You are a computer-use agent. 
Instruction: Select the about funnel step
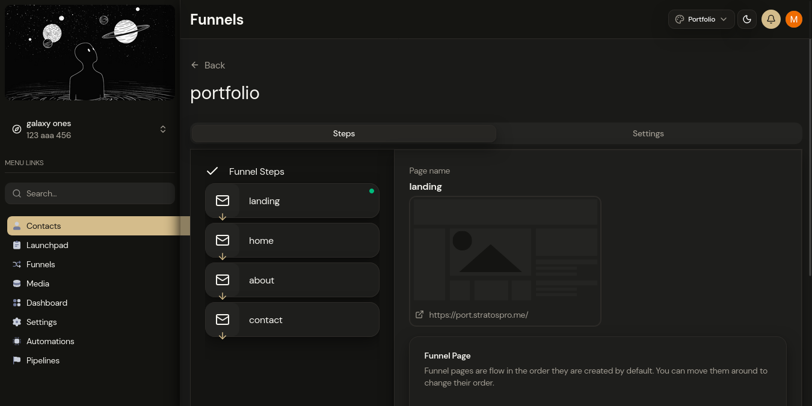click(292, 280)
